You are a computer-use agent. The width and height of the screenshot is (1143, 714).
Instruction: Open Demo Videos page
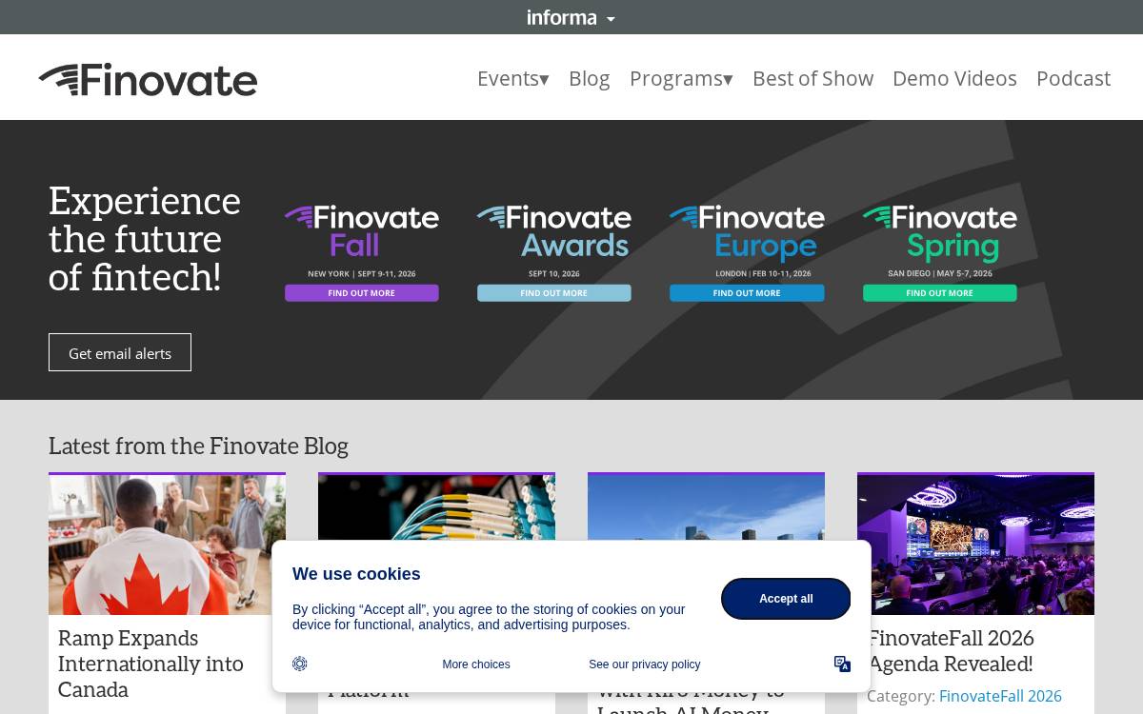954,78
